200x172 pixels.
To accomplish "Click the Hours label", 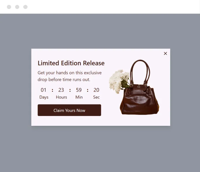I will (x=61, y=97).
